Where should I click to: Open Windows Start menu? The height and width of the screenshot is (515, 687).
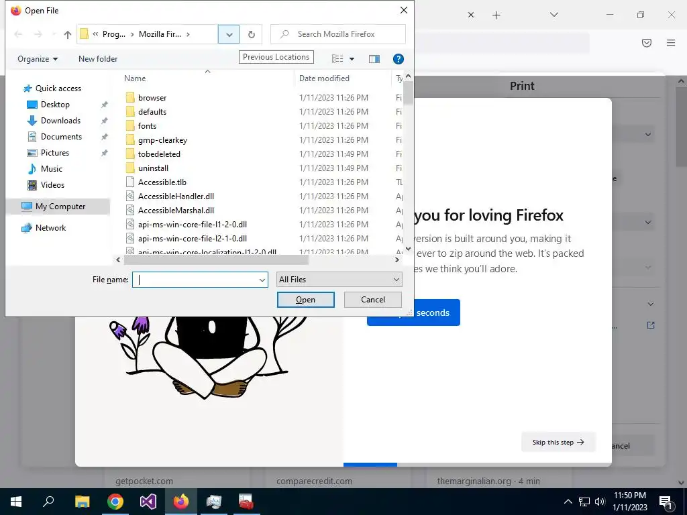16,502
